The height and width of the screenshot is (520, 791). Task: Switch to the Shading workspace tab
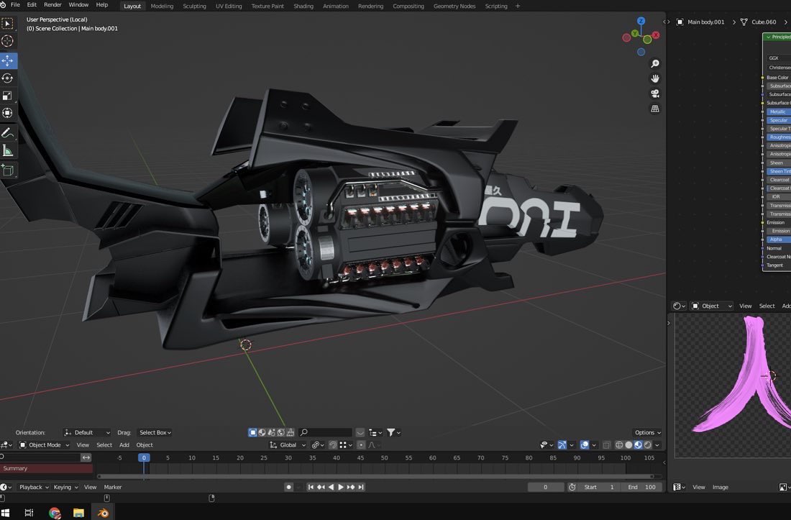coord(303,6)
